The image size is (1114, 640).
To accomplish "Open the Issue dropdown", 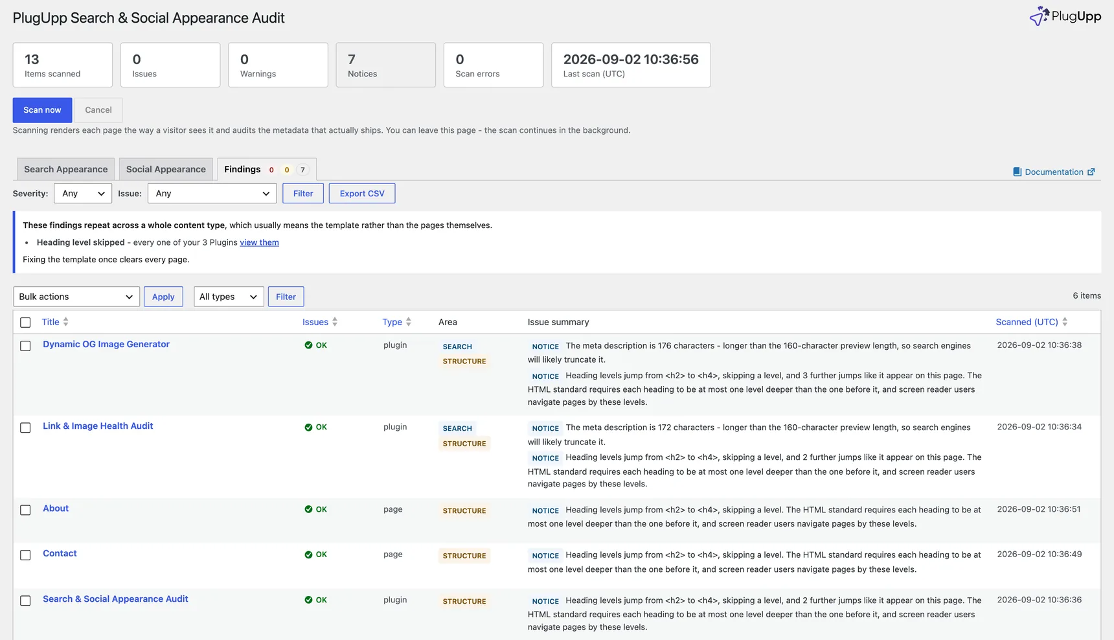I will coord(212,194).
